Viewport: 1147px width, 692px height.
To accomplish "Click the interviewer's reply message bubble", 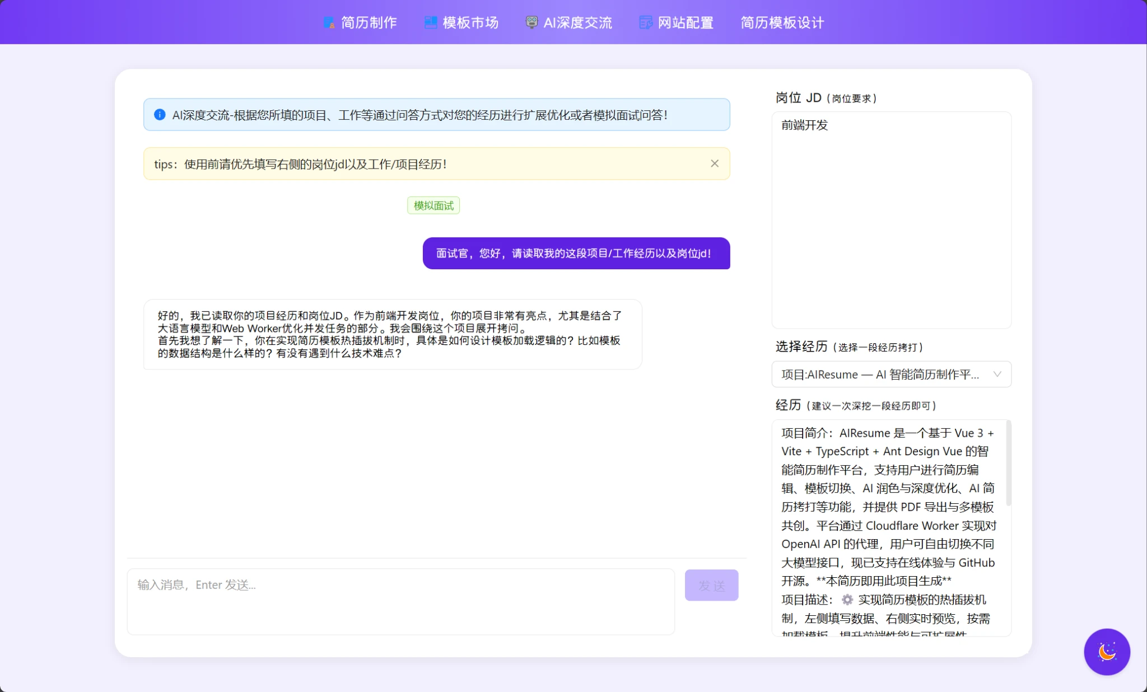I will click(392, 334).
